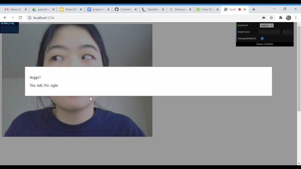Close the Demo Slides tab

click(x=81, y=9)
